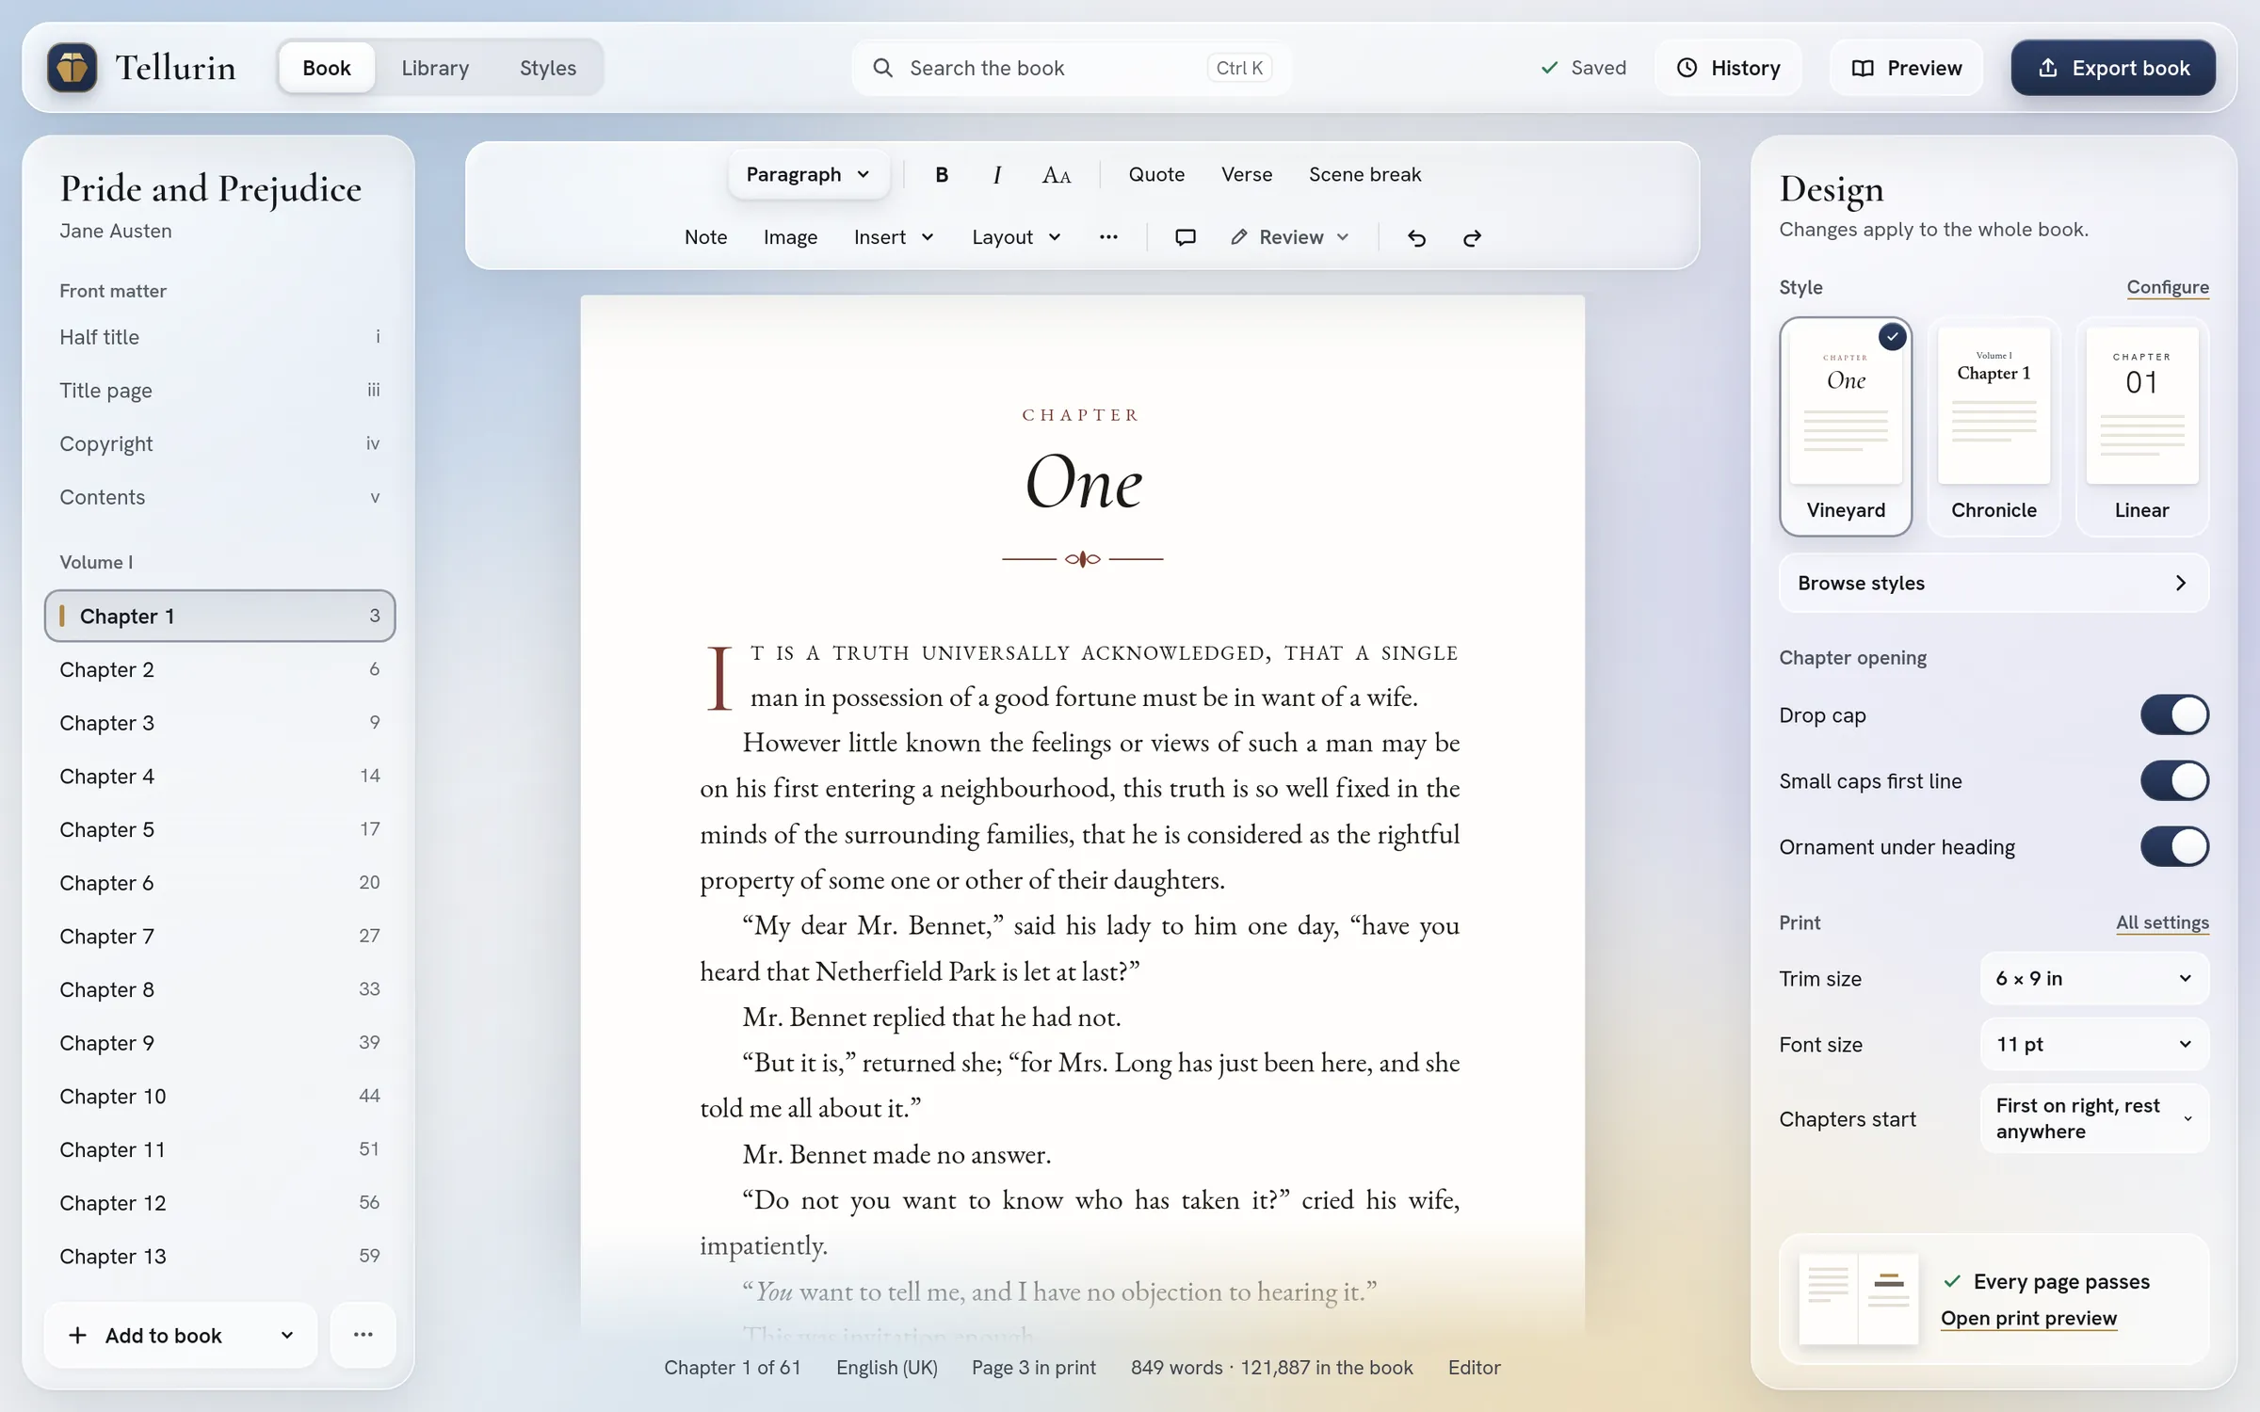2260x1412 pixels.
Task: Click the chapter heading One
Action: click(1083, 482)
